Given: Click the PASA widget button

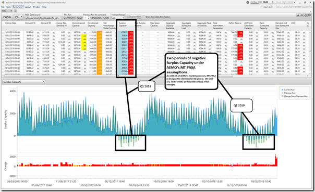Looking at the screenshot, I should click(x=7, y=17).
